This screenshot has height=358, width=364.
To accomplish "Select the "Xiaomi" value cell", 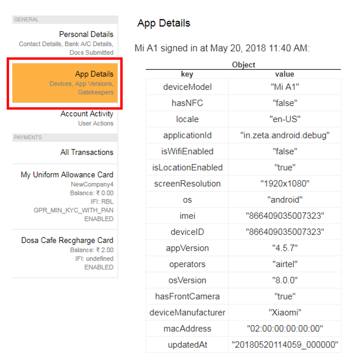I will 285,313.
